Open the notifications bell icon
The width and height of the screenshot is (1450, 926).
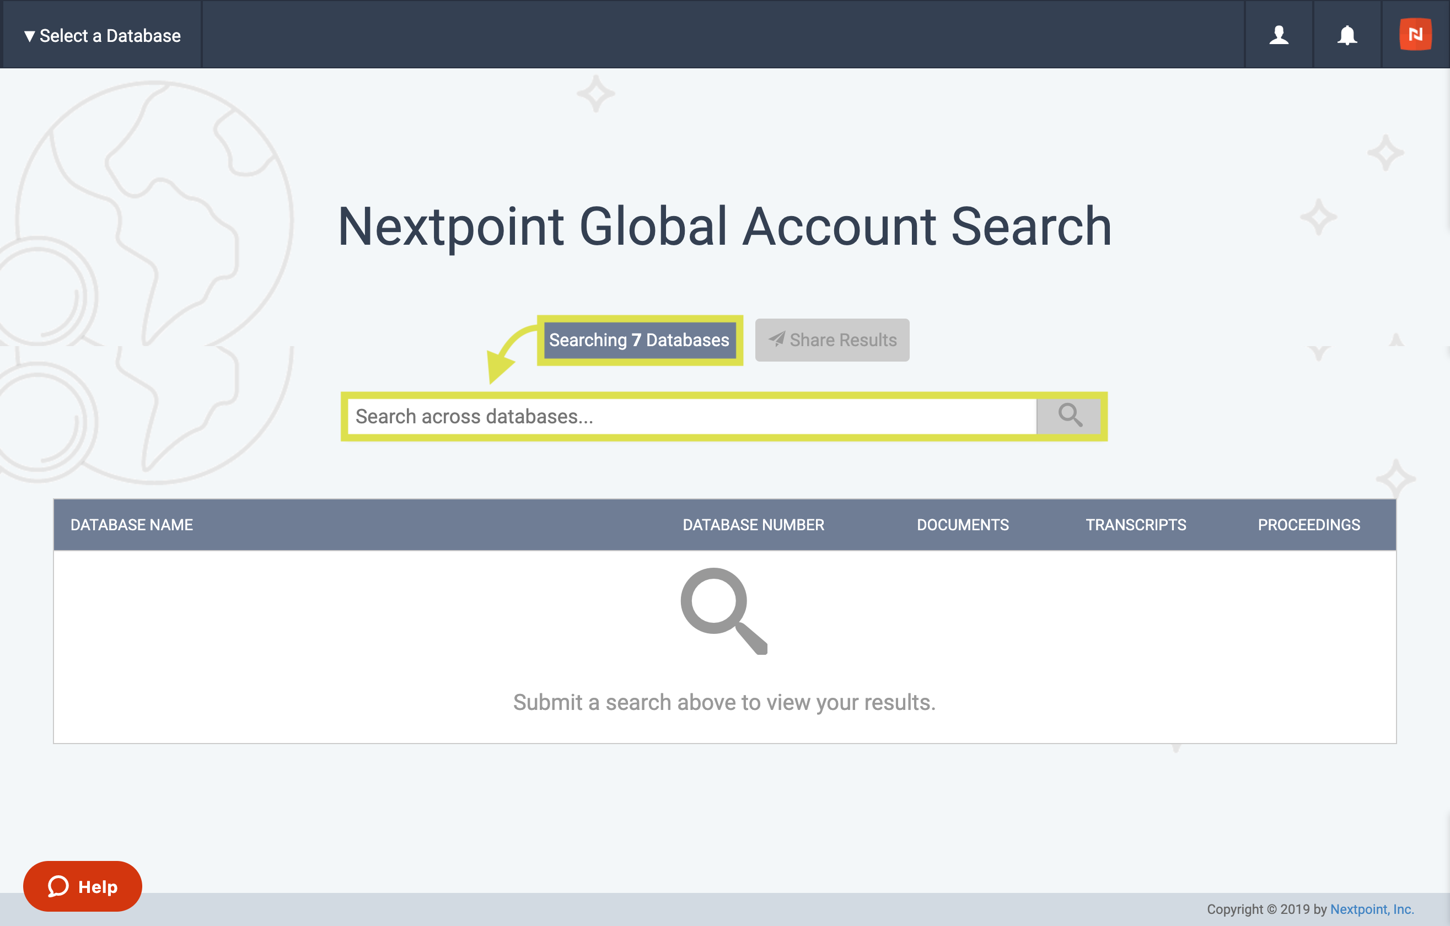coord(1347,35)
